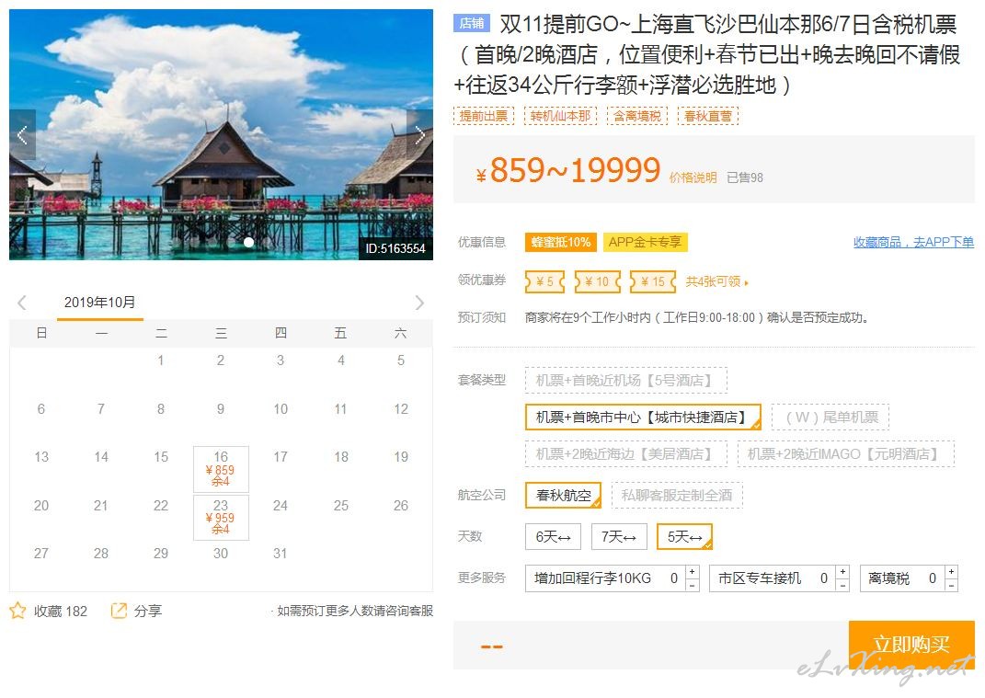The height and width of the screenshot is (698, 985).
Task: Click the 含离境税 tag
Action: [637, 116]
